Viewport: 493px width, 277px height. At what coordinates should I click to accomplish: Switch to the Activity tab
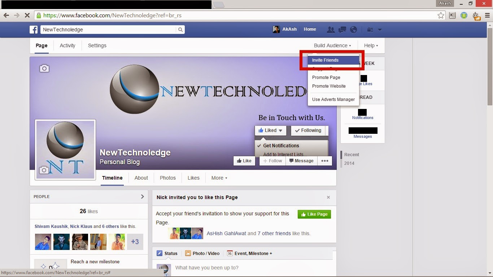(x=67, y=45)
